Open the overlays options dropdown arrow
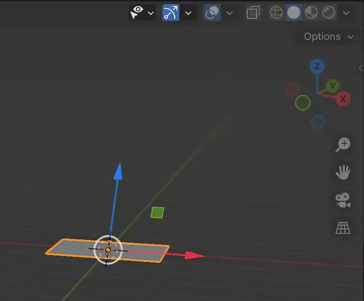The width and height of the screenshot is (364, 301). [x=229, y=13]
